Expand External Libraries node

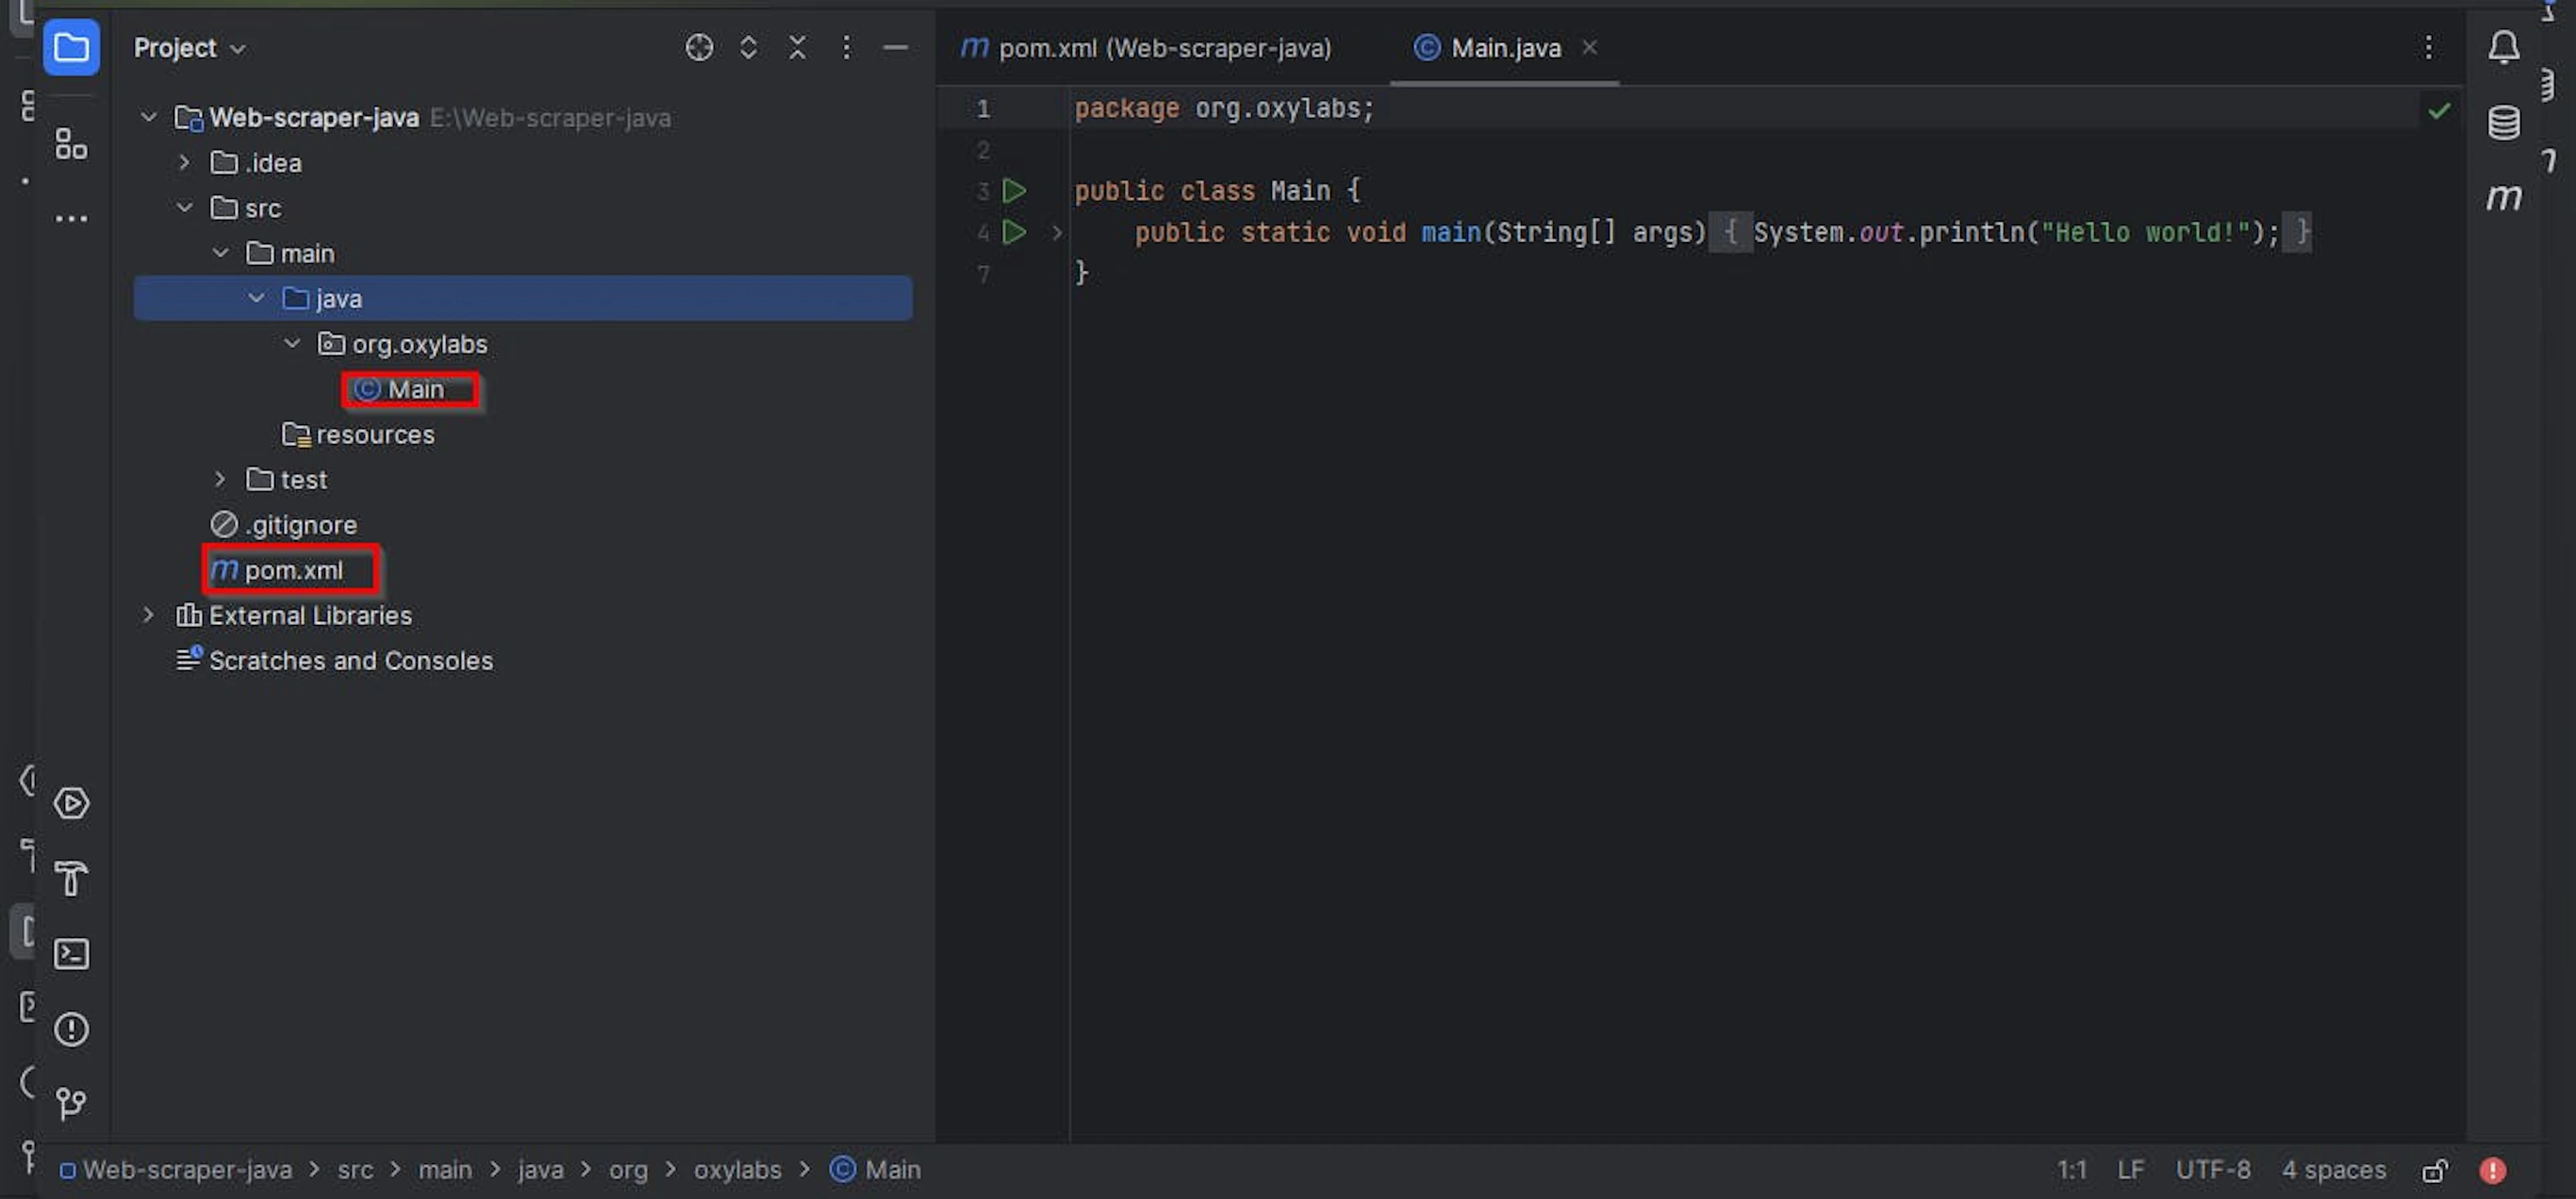(148, 615)
